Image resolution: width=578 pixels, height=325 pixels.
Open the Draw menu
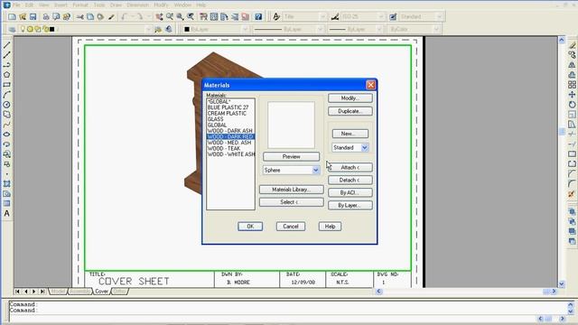[x=116, y=5]
